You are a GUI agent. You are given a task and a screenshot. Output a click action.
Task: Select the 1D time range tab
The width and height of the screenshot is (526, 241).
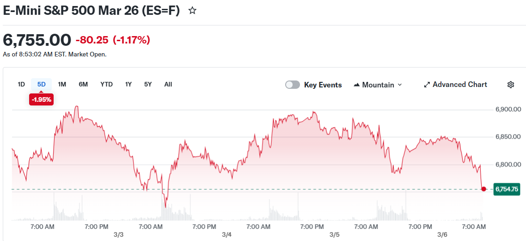tap(21, 84)
